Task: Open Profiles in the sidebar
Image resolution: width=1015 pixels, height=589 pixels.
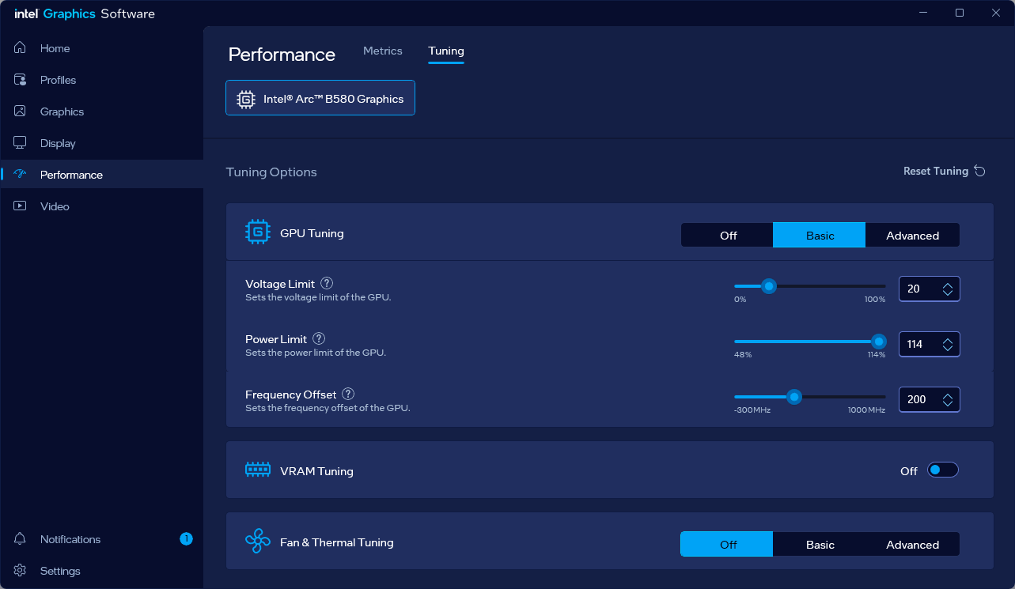Action: click(58, 80)
